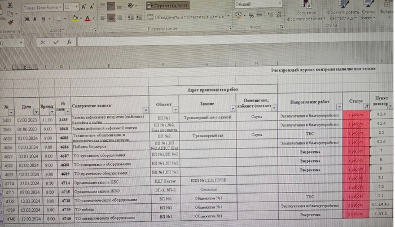395x227 pixels.
Task: Click the cell borders icon
Action: pyautogui.click(x=59, y=19)
